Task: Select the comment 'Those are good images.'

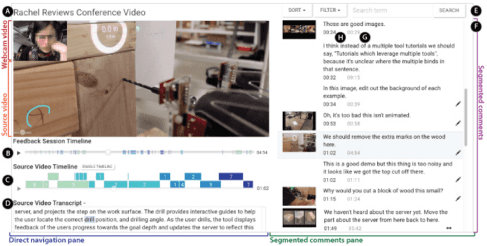Action: click(x=354, y=24)
